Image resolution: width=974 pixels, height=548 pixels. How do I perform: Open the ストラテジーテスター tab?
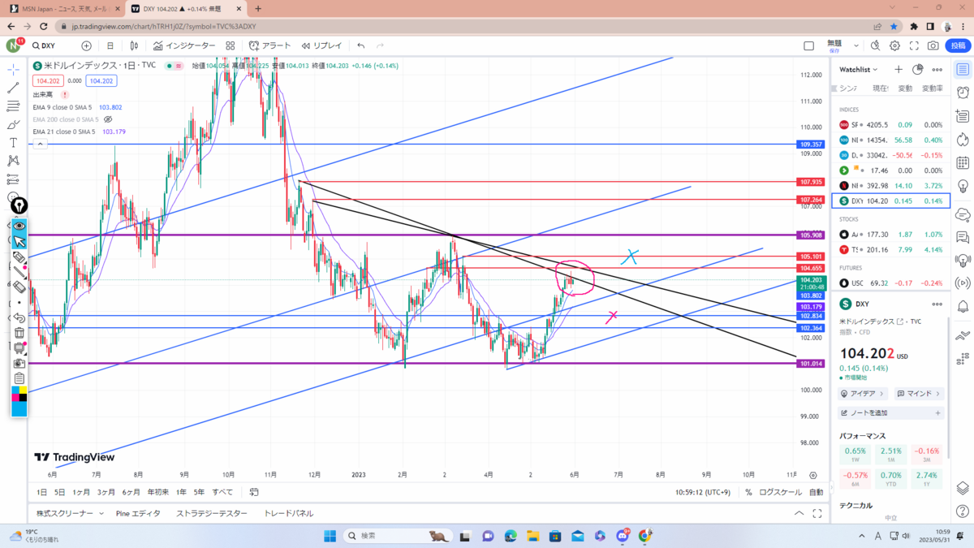click(211, 514)
